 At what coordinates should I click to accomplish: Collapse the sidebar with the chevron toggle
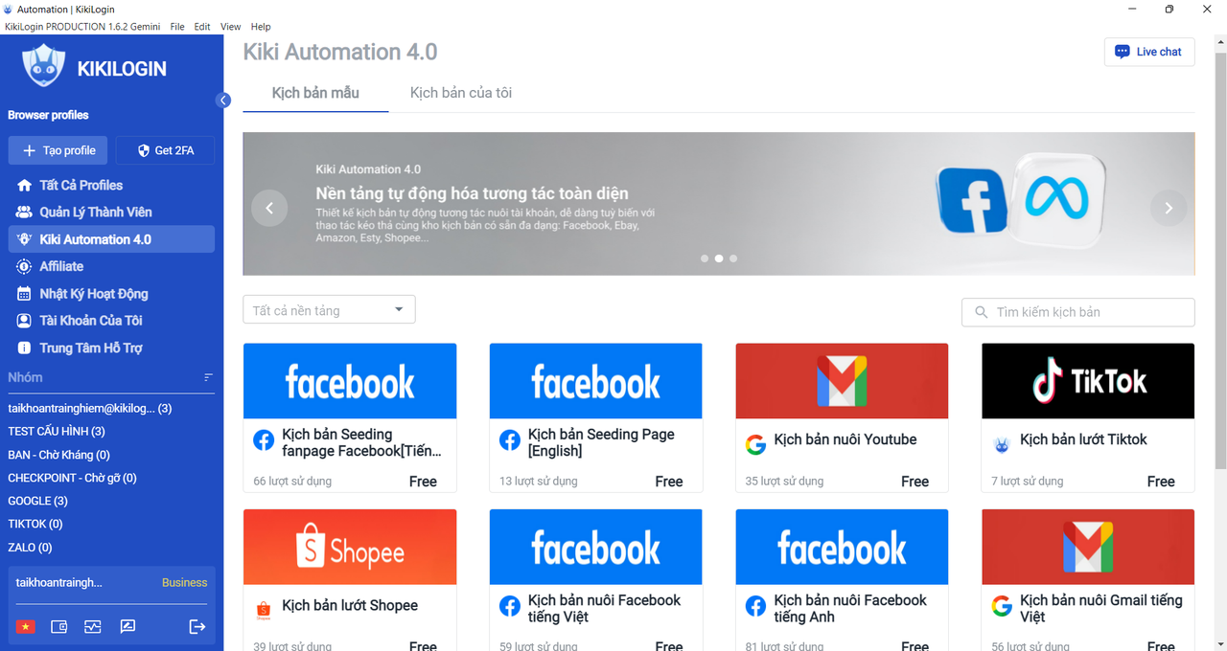223,101
